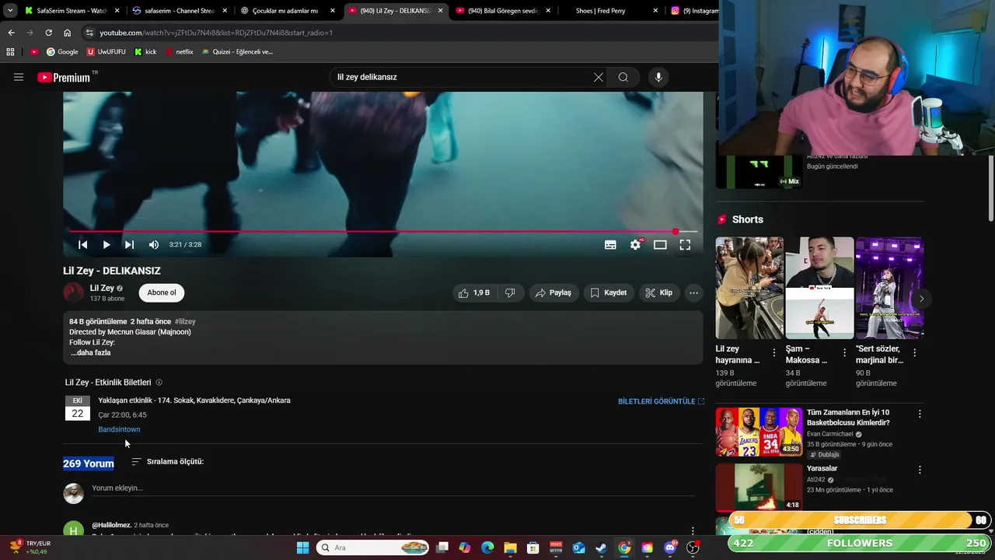Open options for Şam – Makossa short

844,352
